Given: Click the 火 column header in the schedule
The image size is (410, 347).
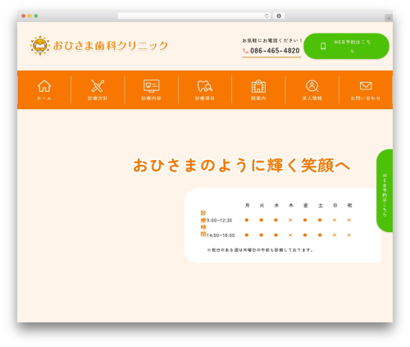Looking at the screenshot, I should coord(262,205).
